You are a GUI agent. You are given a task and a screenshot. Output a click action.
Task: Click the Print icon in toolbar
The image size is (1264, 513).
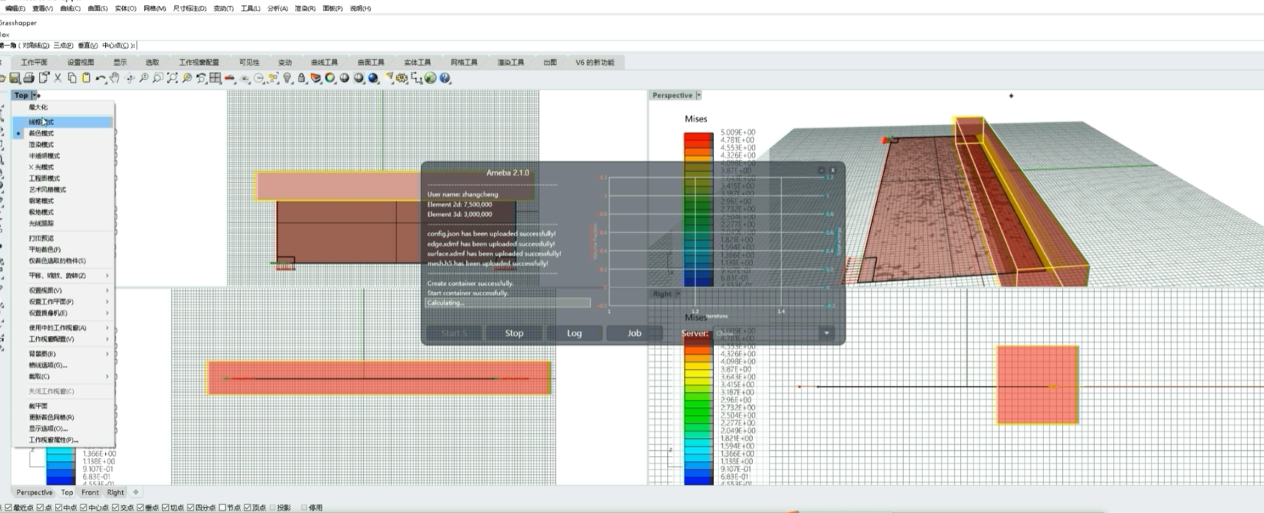[29, 78]
